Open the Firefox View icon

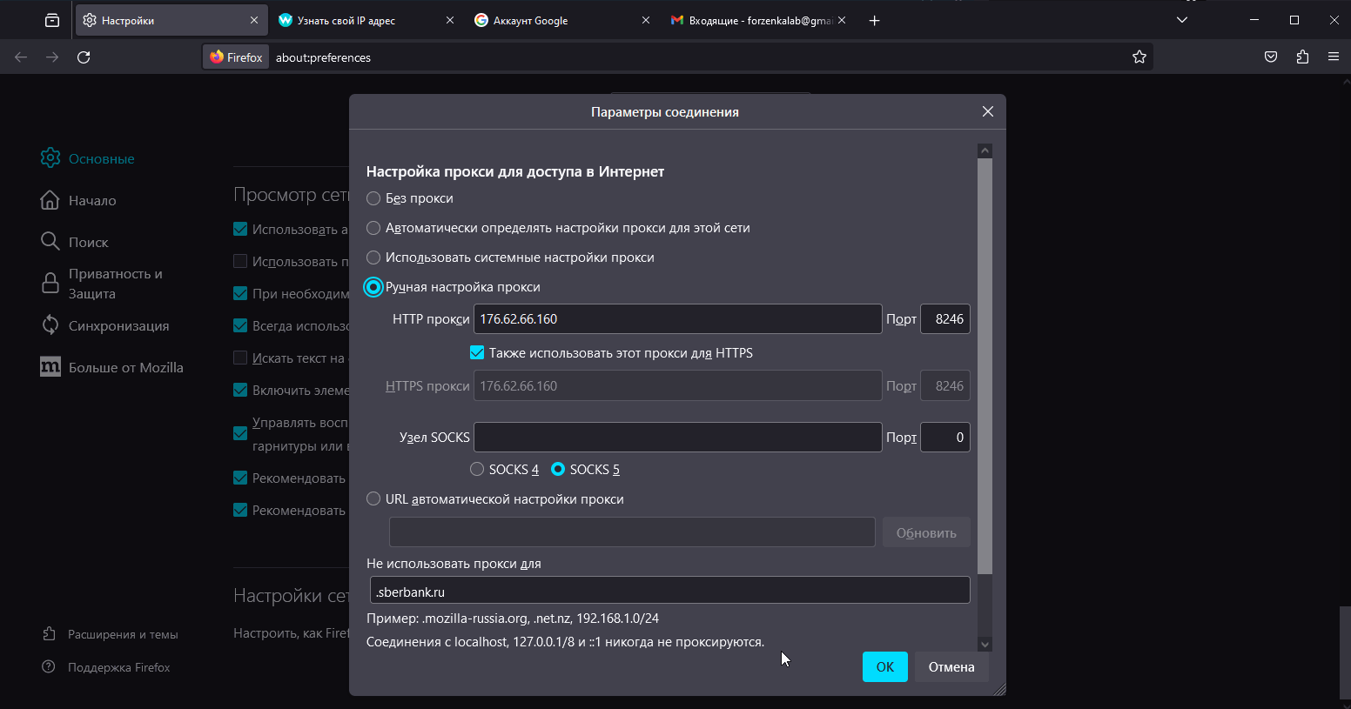click(x=52, y=20)
